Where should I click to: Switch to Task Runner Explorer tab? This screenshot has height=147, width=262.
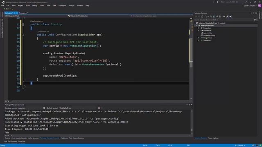coord(77,138)
